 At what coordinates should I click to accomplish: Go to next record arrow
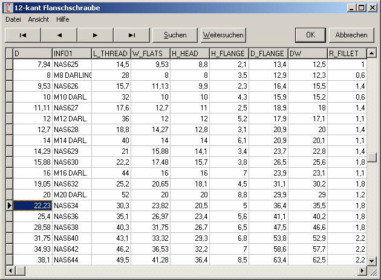[96, 35]
